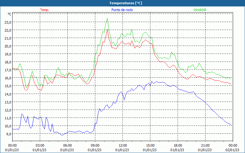Click the 'Temperaturas [°C]' chart title
Viewport: 245px width, 153px height.
(x=126, y=3)
